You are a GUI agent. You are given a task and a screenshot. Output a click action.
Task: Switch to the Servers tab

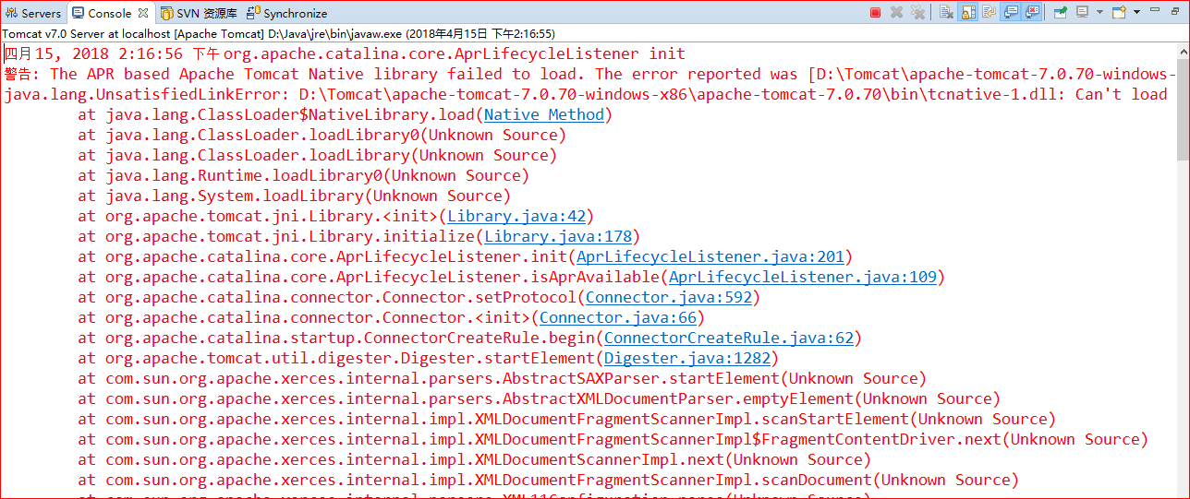coord(34,13)
